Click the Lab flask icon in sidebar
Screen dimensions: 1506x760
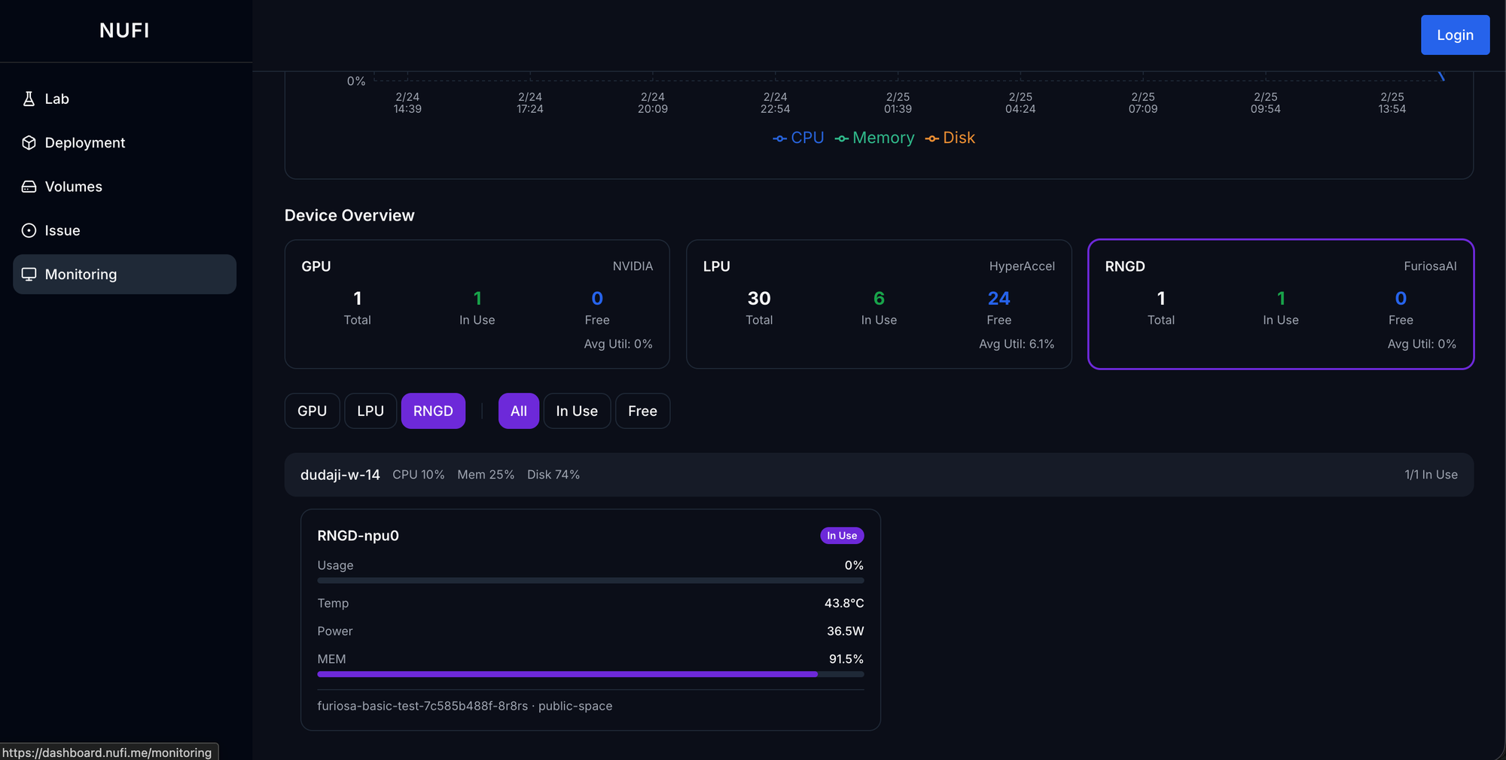[x=29, y=99]
